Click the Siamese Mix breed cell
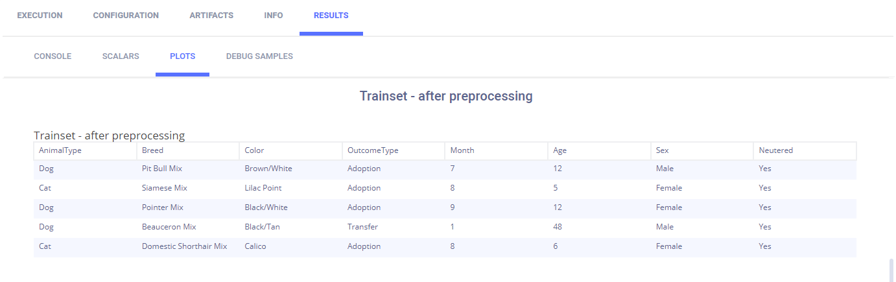Viewport: 896px width, 282px height. (165, 188)
